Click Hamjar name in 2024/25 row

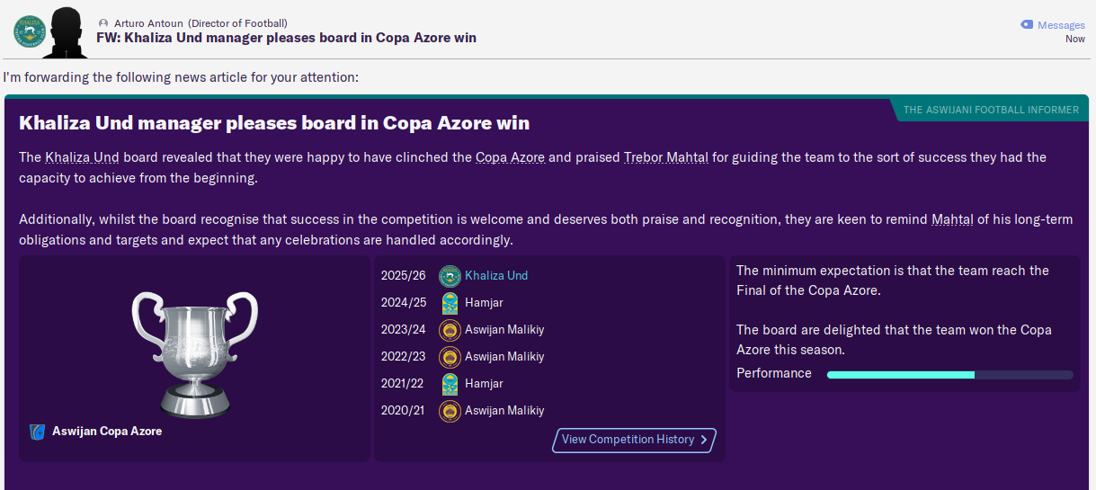(x=484, y=303)
